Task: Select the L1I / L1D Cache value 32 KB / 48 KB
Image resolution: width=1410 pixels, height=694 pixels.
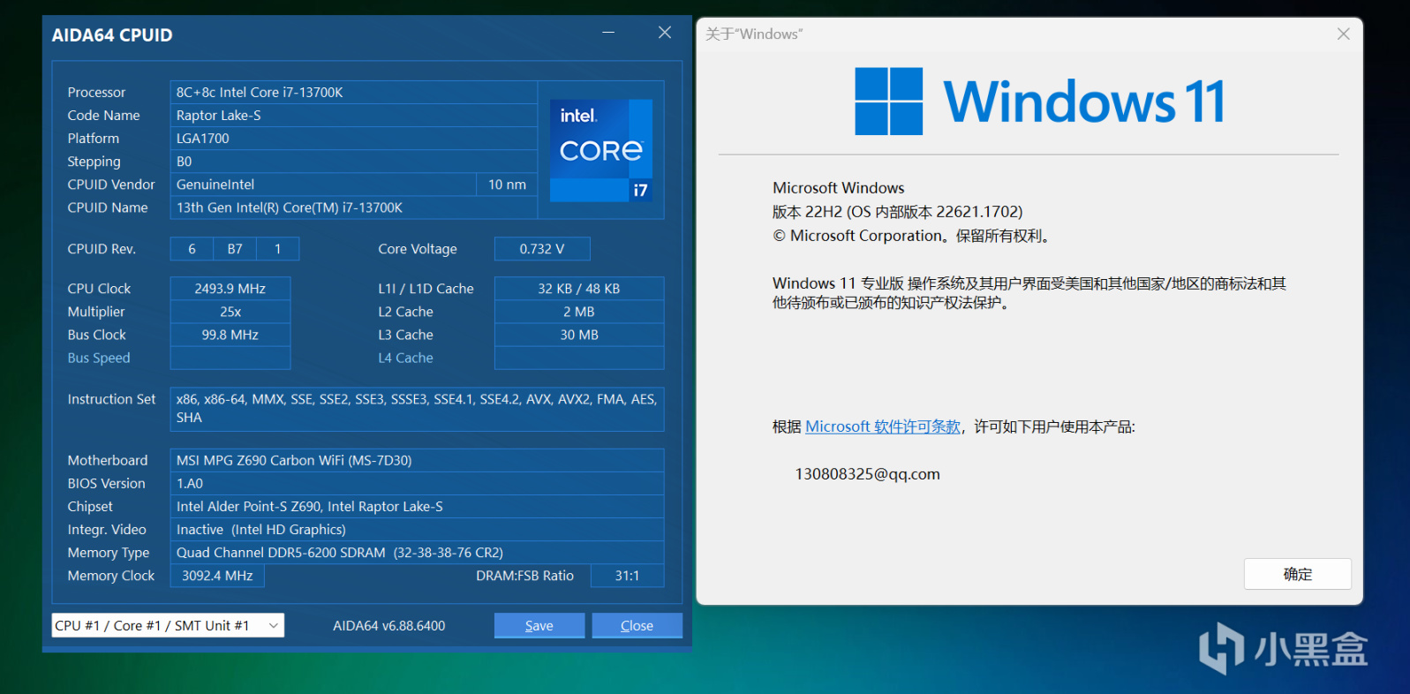Action: [579, 289]
